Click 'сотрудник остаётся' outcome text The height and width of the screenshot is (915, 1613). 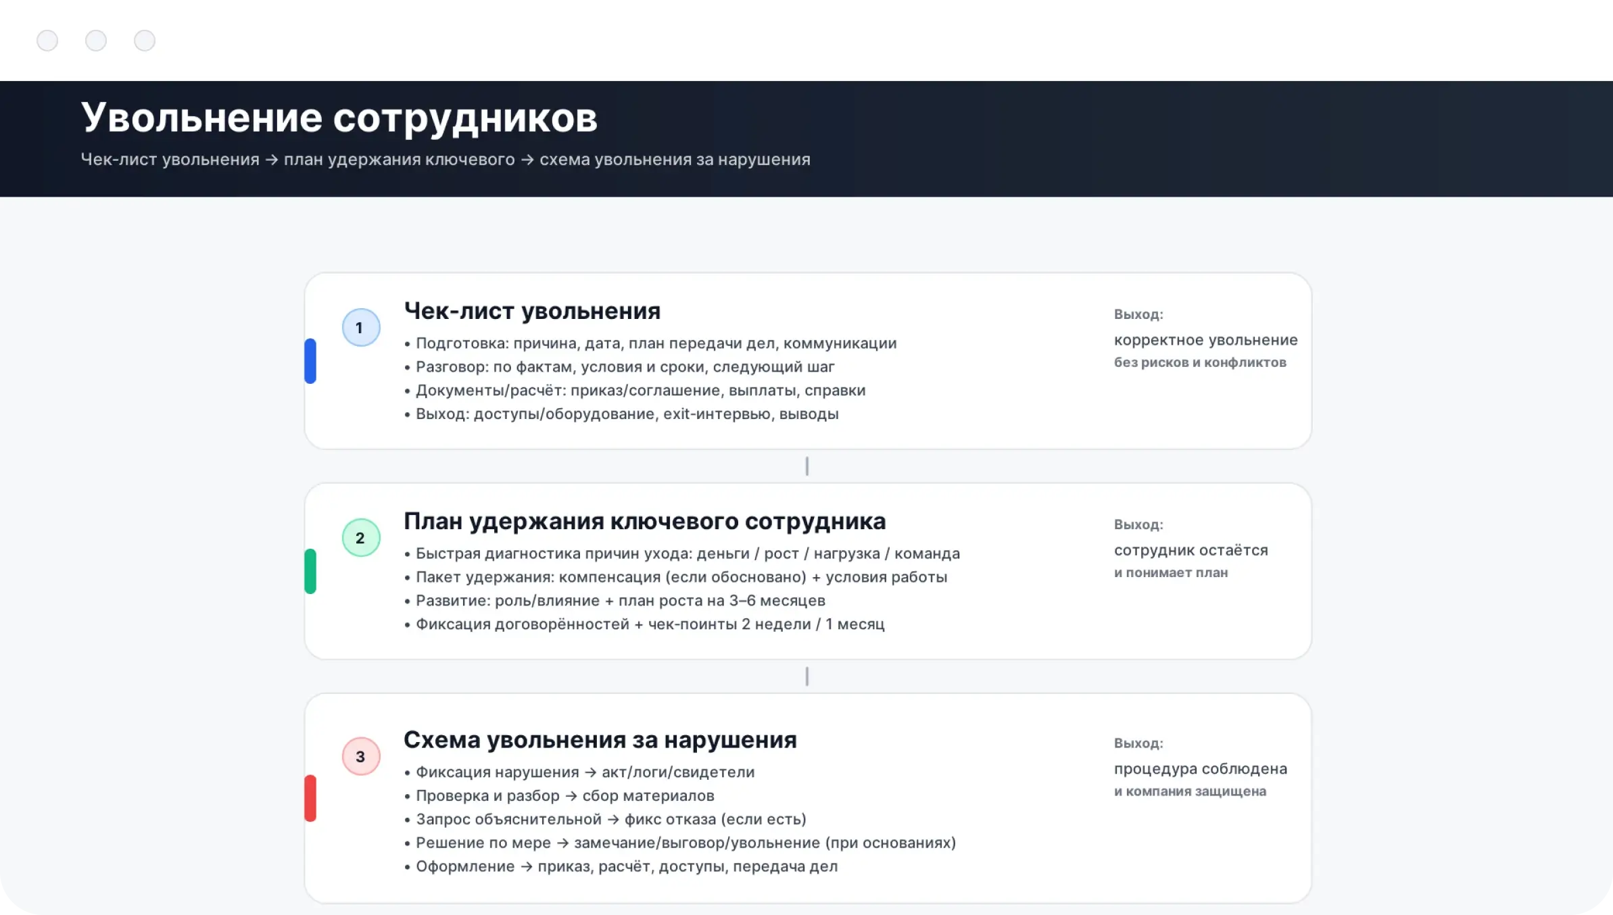[1190, 550]
